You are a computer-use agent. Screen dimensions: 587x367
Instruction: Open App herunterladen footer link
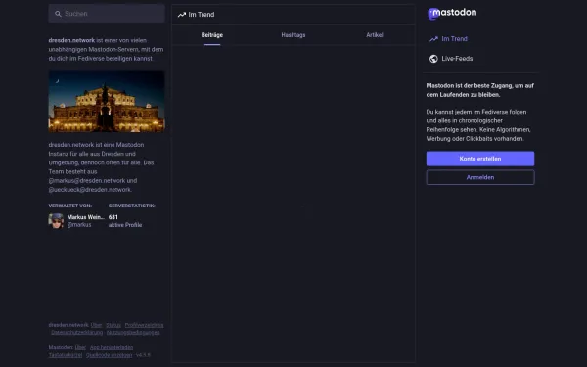pos(112,347)
